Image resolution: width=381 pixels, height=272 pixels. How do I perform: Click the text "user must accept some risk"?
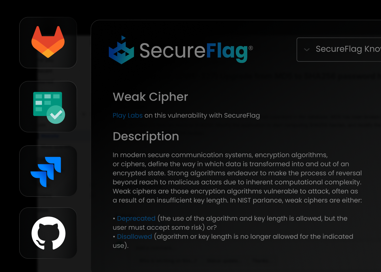[158, 228]
